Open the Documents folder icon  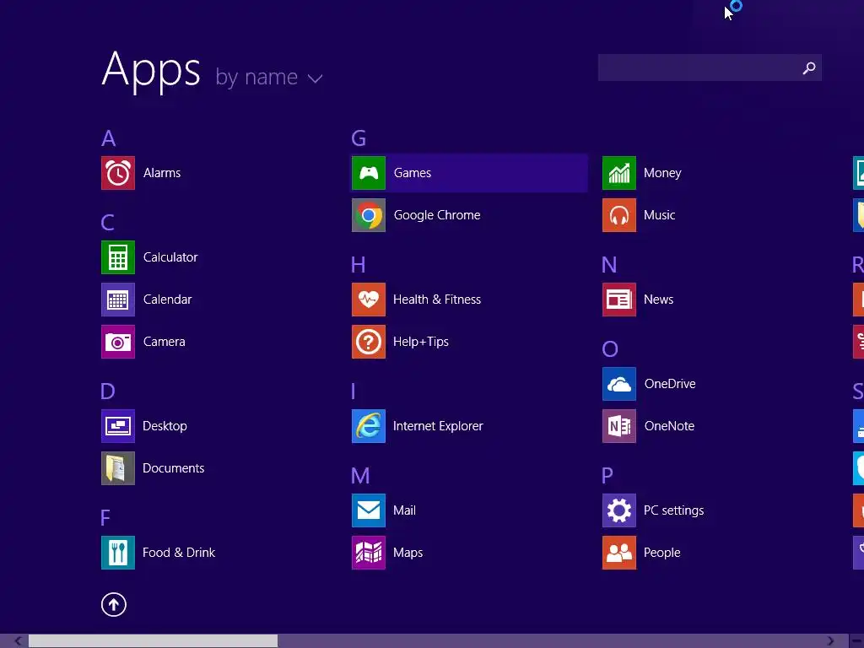point(118,468)
